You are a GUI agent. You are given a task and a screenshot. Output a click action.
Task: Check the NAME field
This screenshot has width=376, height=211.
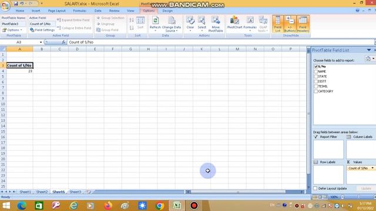tap(316, 72)
